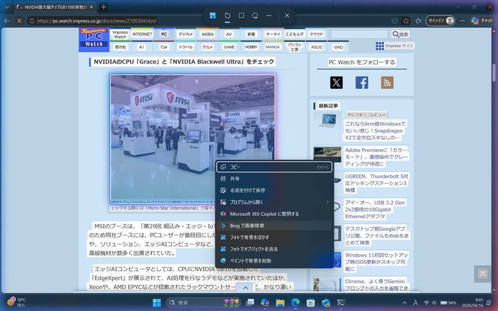Screen dimensions: 498x311
Task: Select the freeform selection tool in overlay toolbar
Action: (x=227, y=15)
